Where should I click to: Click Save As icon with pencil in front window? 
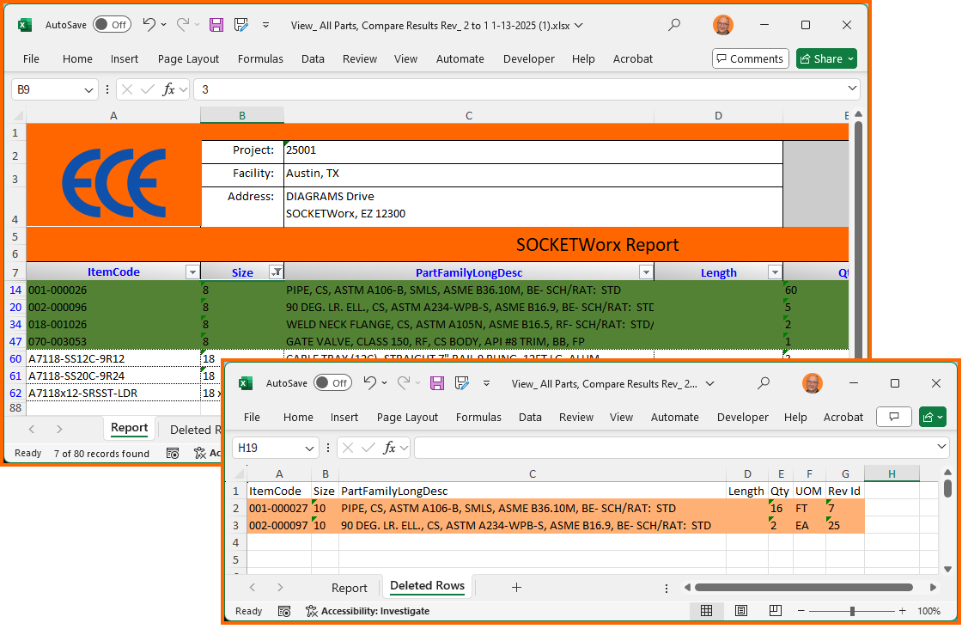[462, 383]
